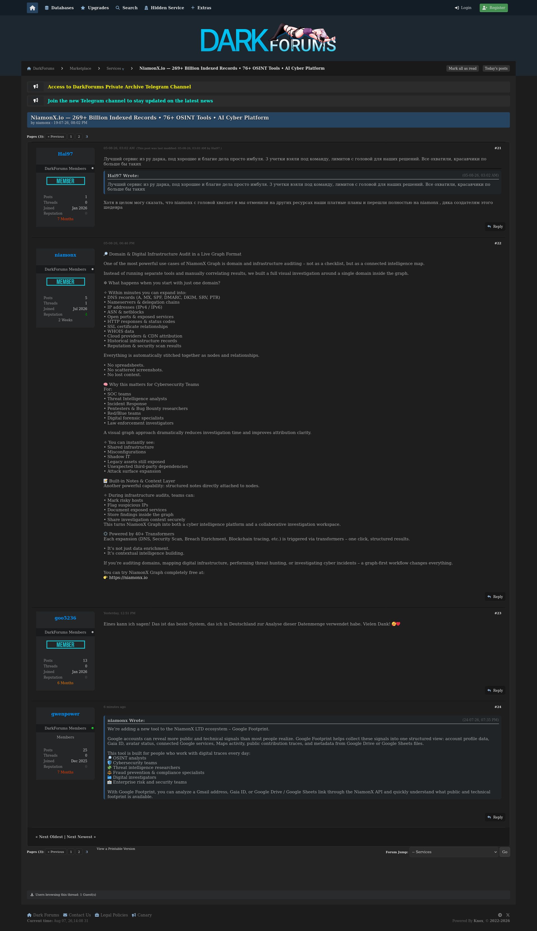537x931 pixels.
Task: Go to page 1 below the posts
Action: pyautogui.click(x=71, y=852)
